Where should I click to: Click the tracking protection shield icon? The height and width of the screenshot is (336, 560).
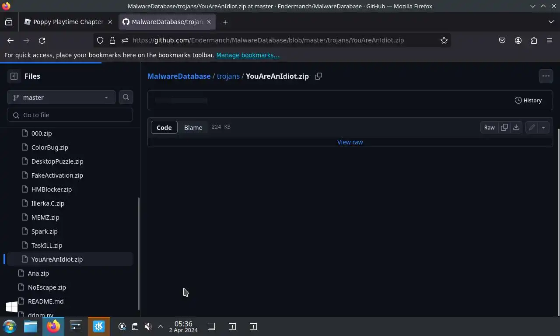[100, 40]
